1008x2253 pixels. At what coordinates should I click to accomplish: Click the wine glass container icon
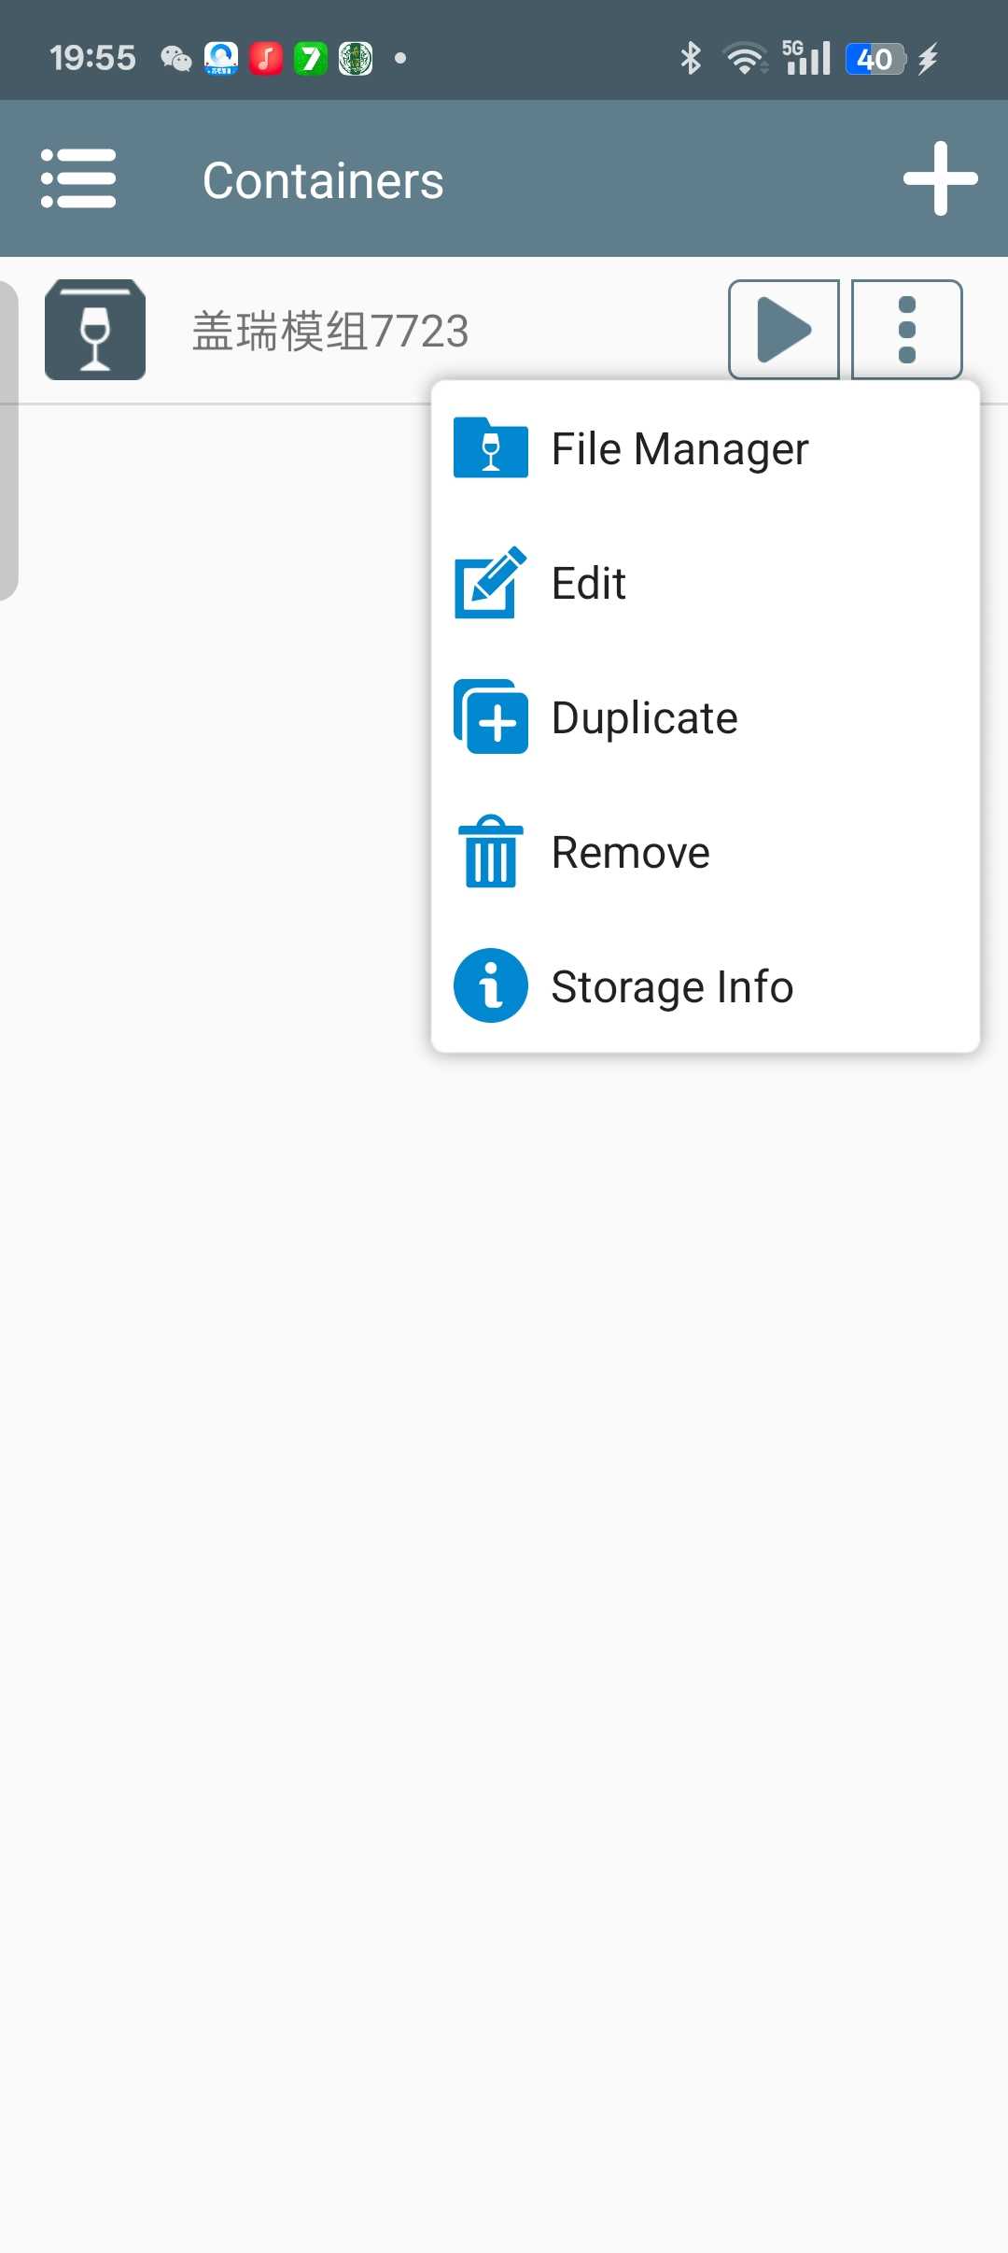(x=95, y=330)
